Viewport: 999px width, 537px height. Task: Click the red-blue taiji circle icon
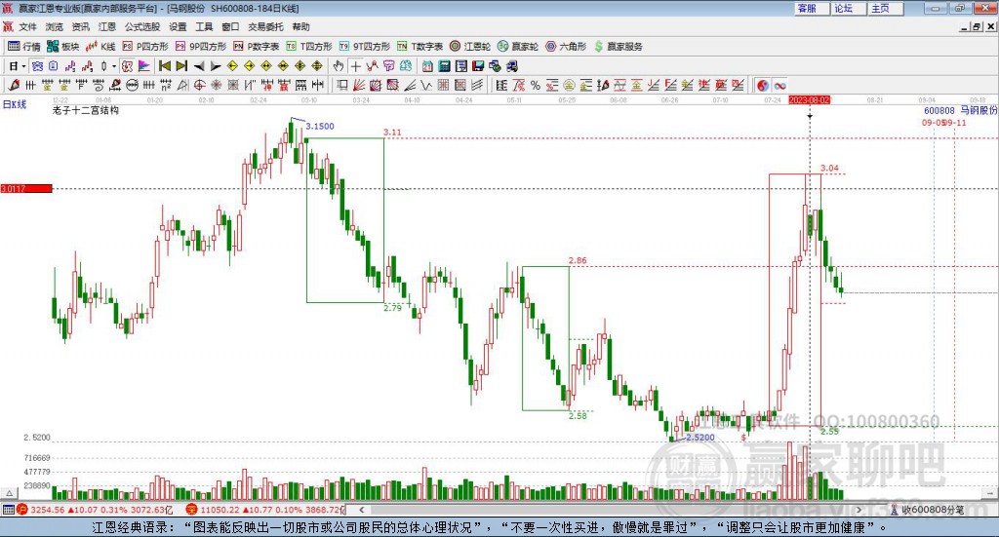pos(763,85)
